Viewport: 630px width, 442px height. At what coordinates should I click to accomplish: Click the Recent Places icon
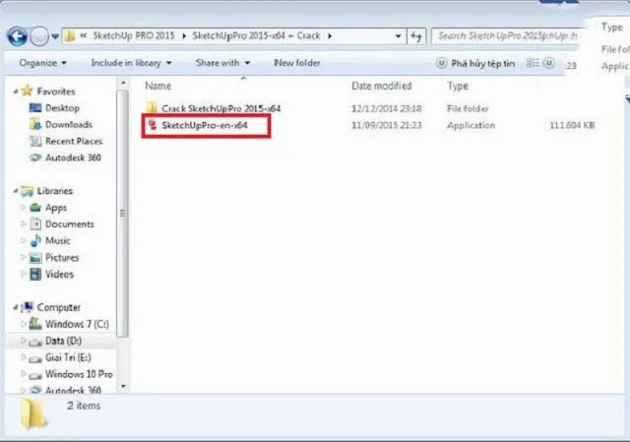[35, 141]
